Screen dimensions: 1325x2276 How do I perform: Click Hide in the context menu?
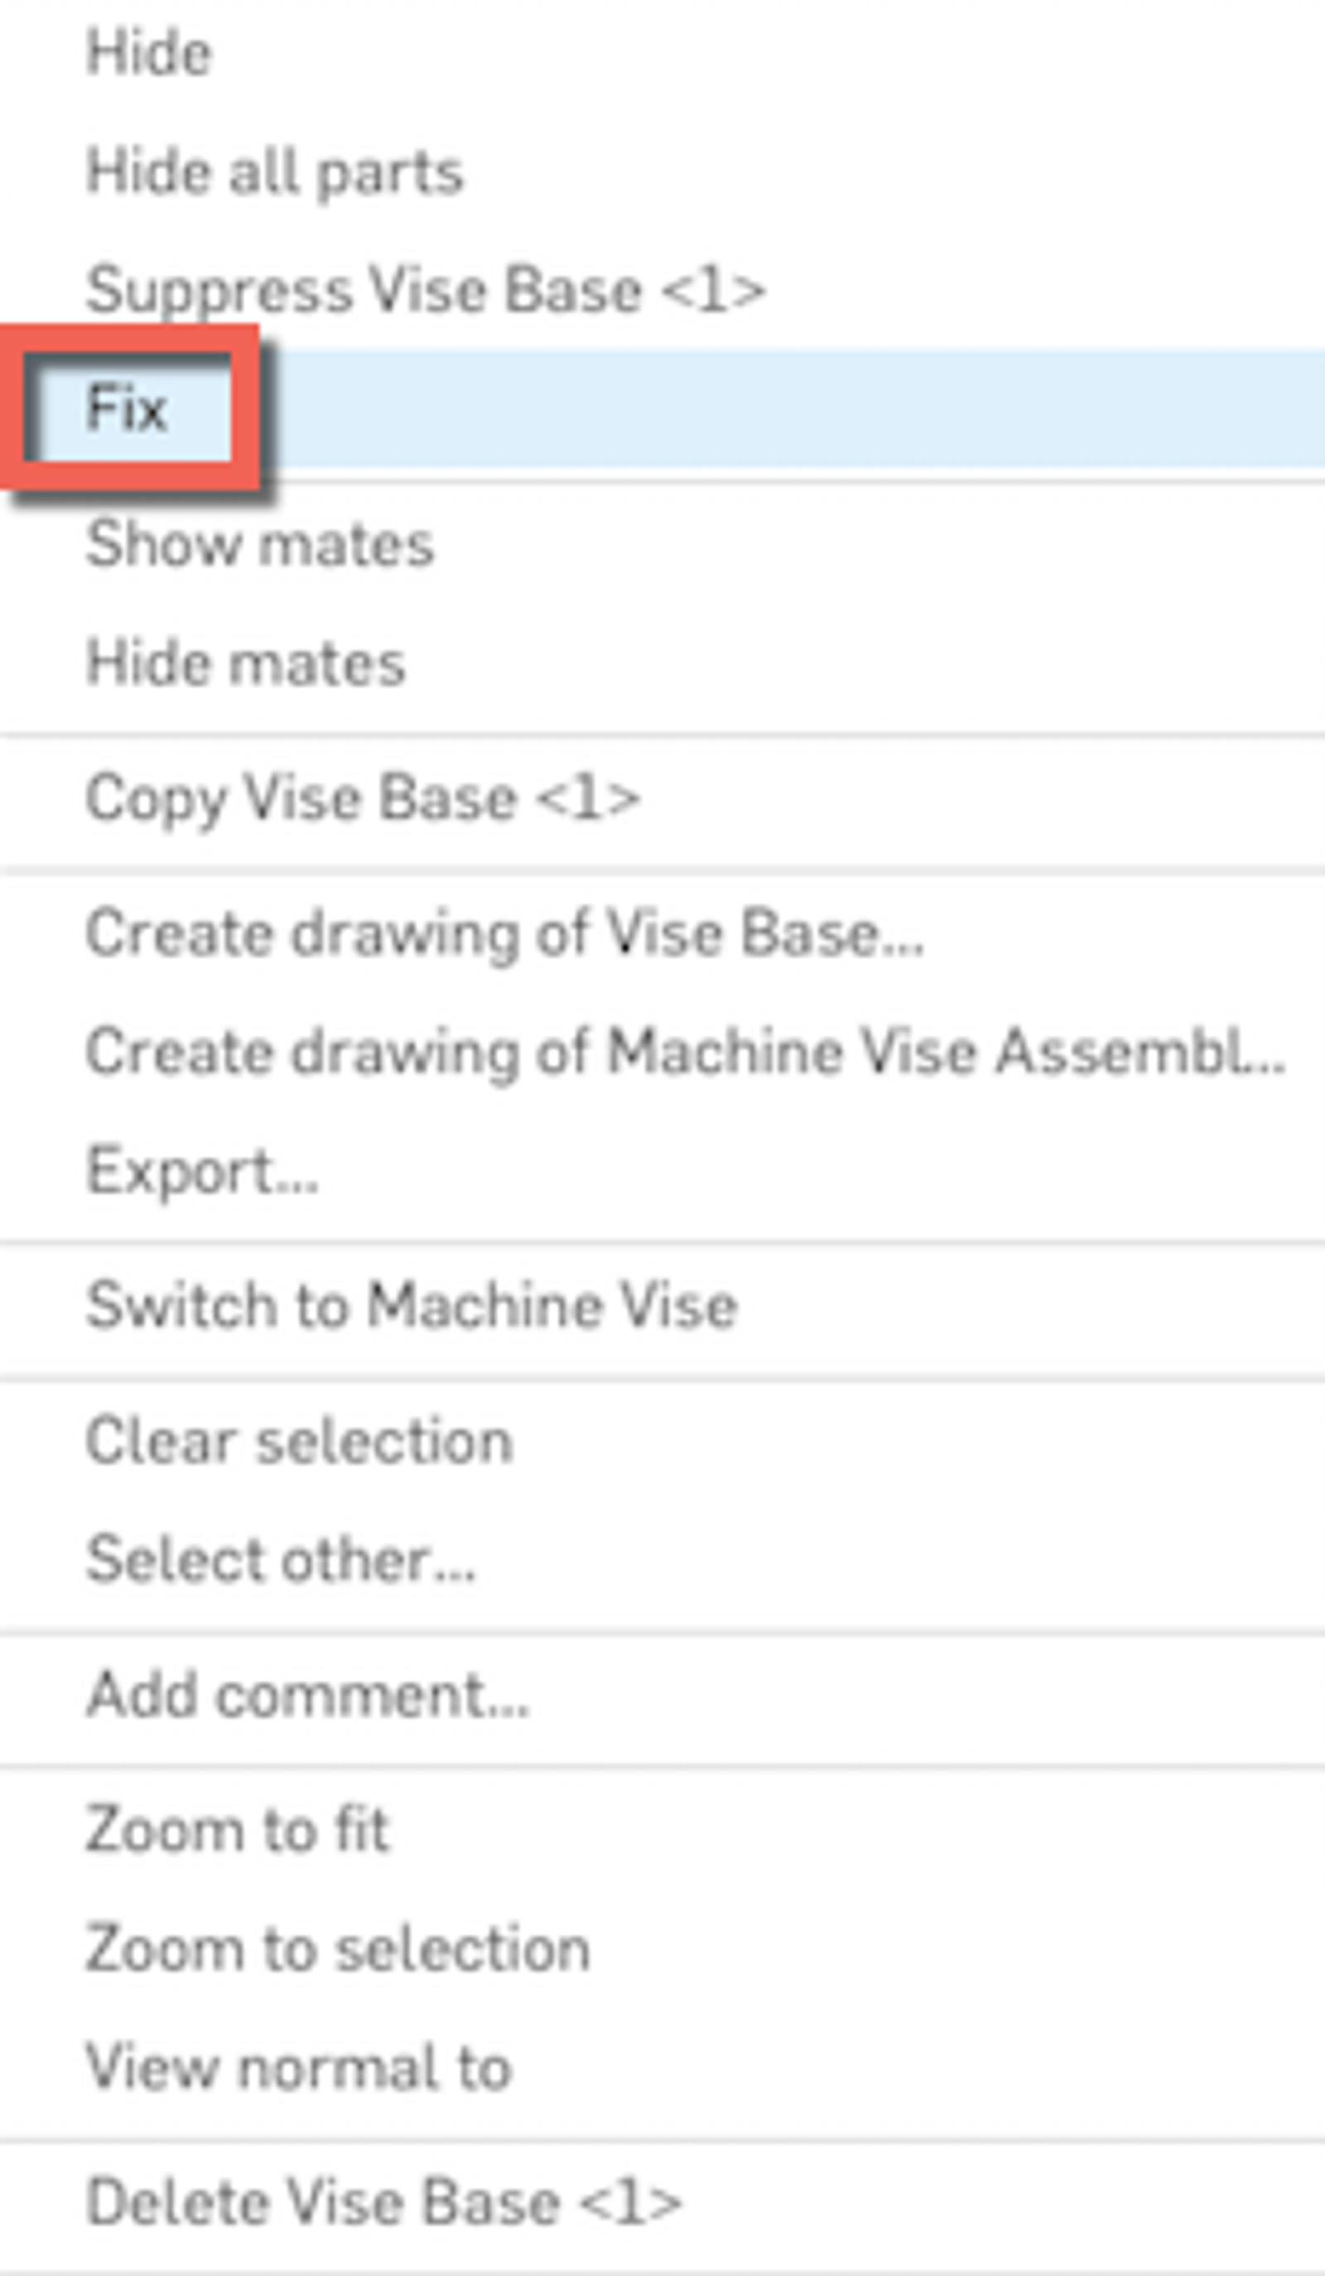(x=149, y=52)
